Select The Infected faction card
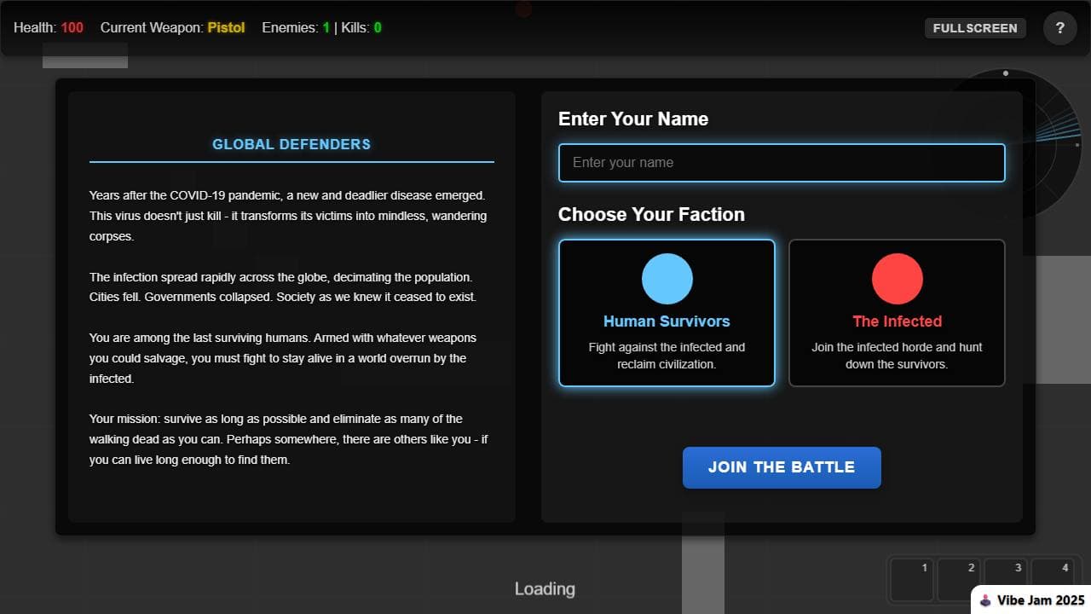Screen dimensions: 1091x614 pos(897,313)
